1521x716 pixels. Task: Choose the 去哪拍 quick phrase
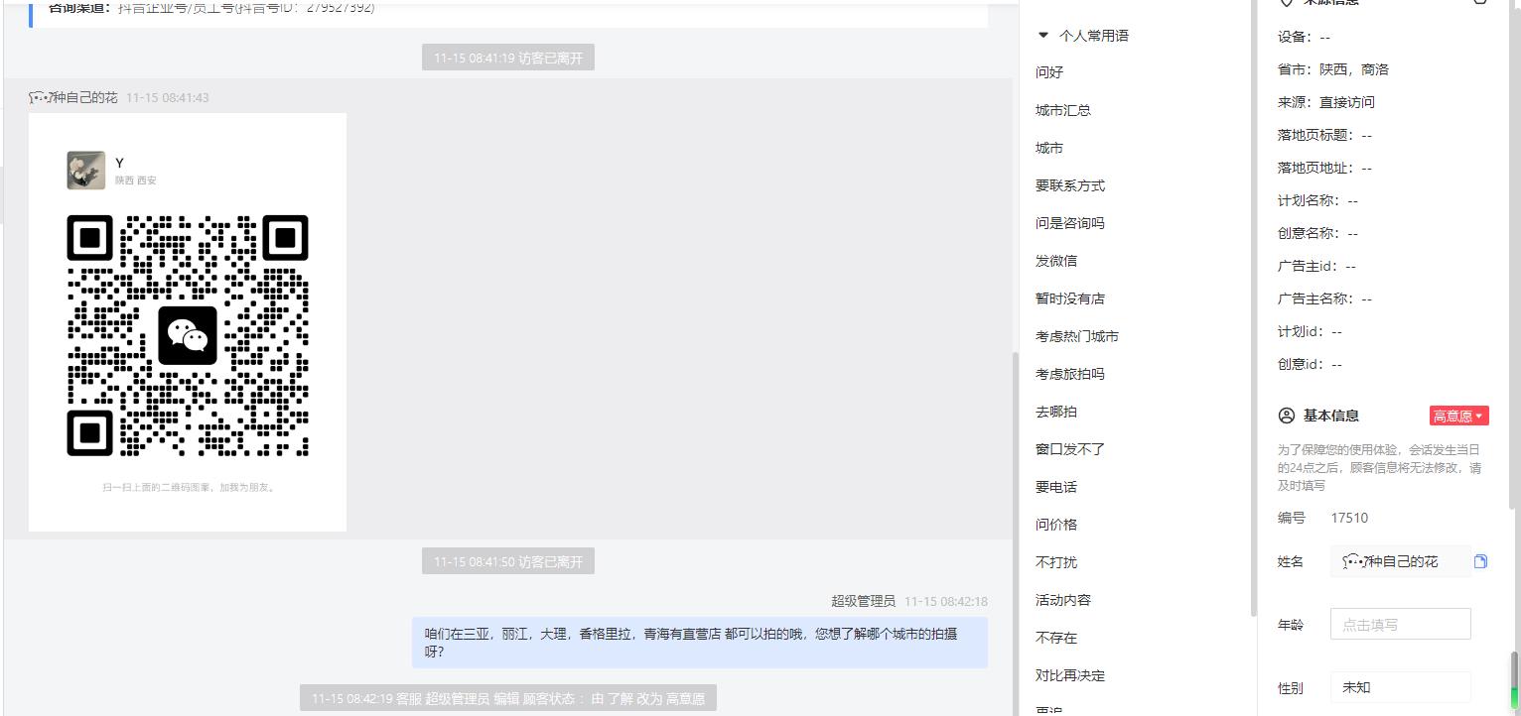[1056, 412]
